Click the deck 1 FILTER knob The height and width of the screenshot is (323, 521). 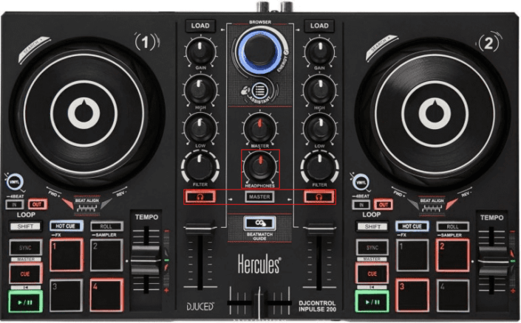[200, 167]
